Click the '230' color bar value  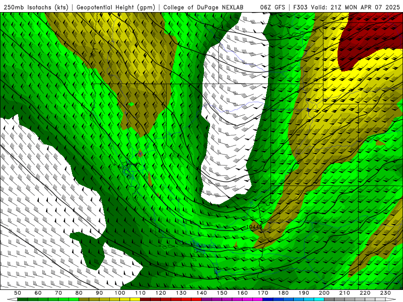click(385, 293)
